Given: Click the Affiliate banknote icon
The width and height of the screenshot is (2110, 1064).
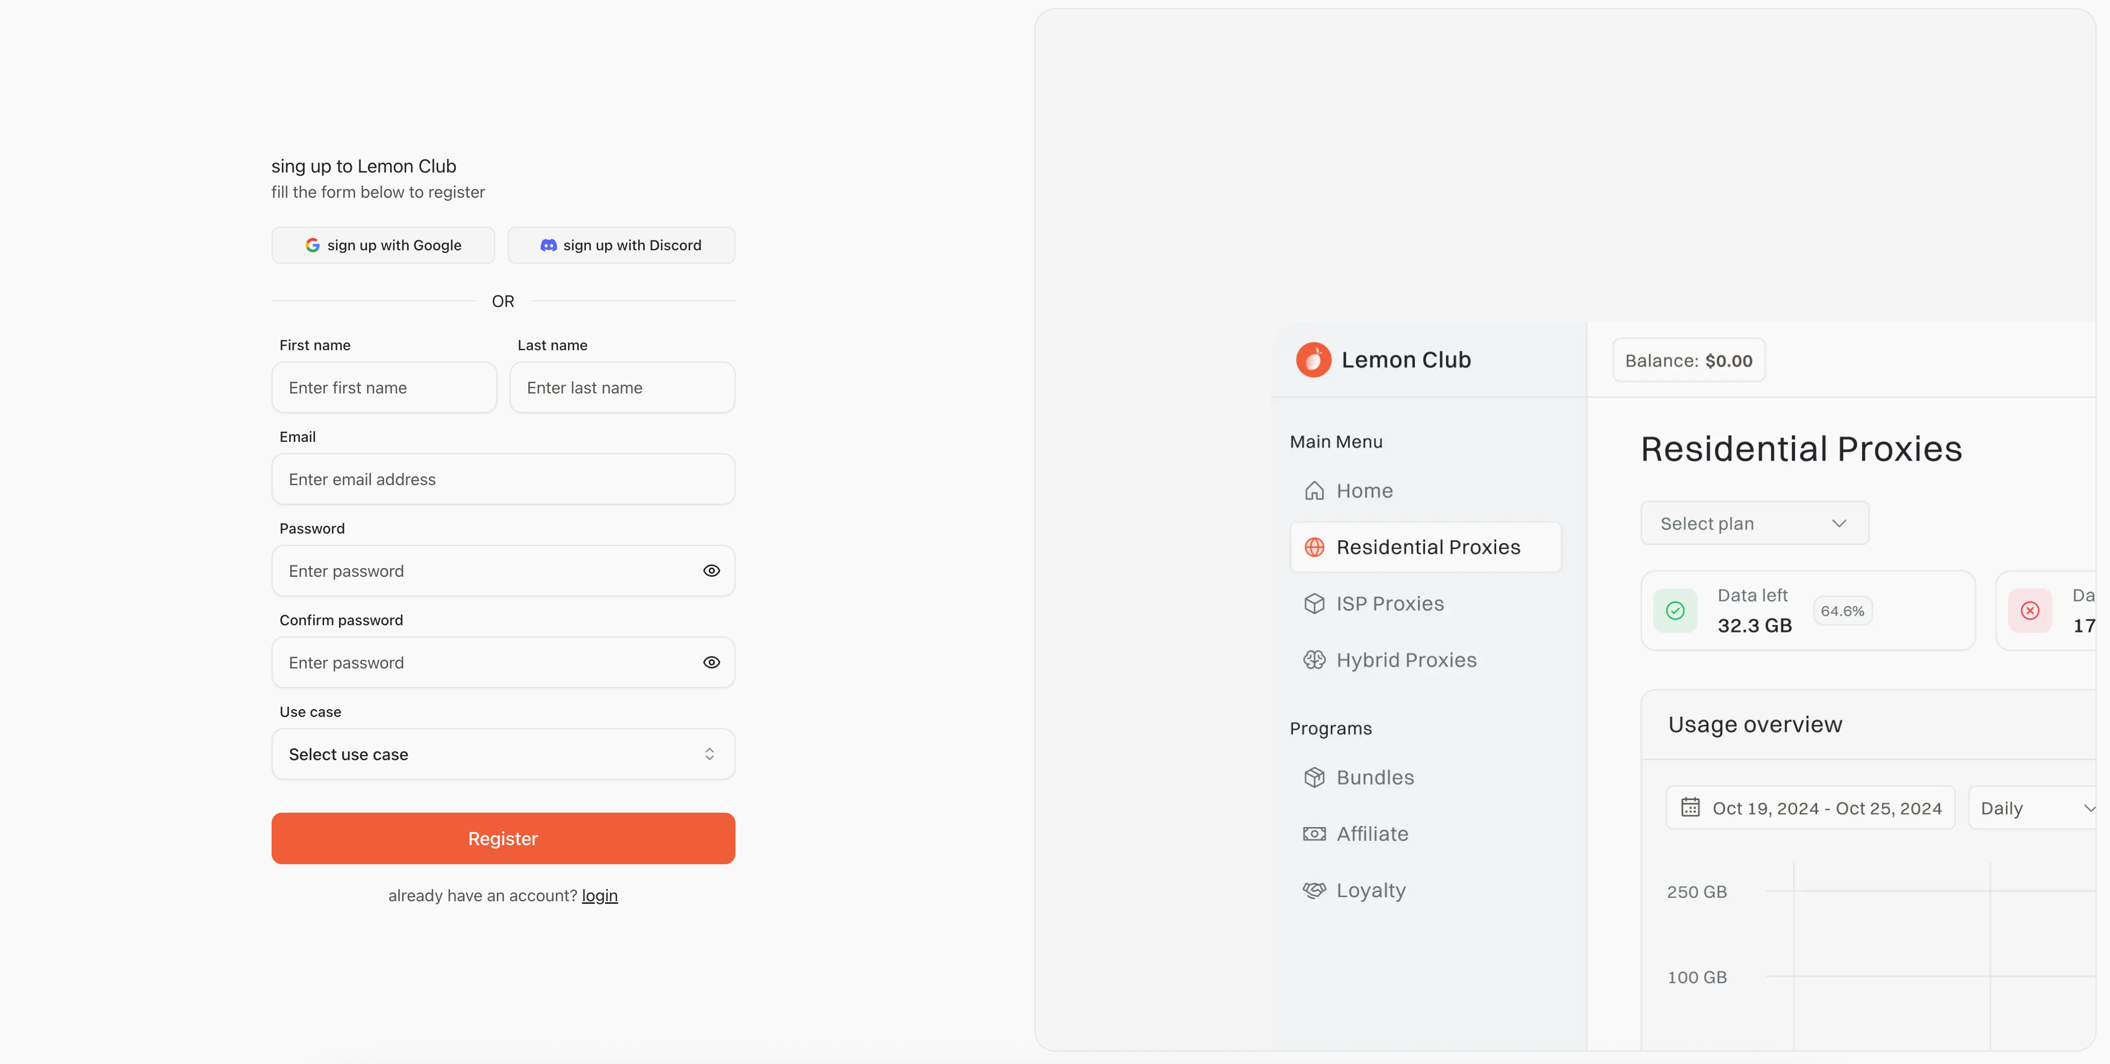Looking at the screenshot, I should click(1314, 834).
